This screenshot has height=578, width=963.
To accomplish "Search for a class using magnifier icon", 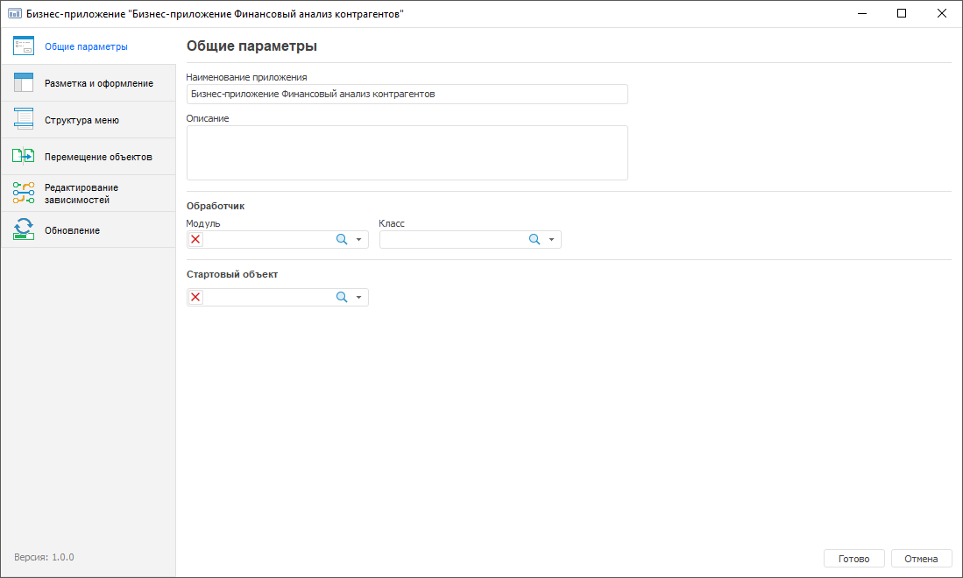I will click(x=535, y=240).
